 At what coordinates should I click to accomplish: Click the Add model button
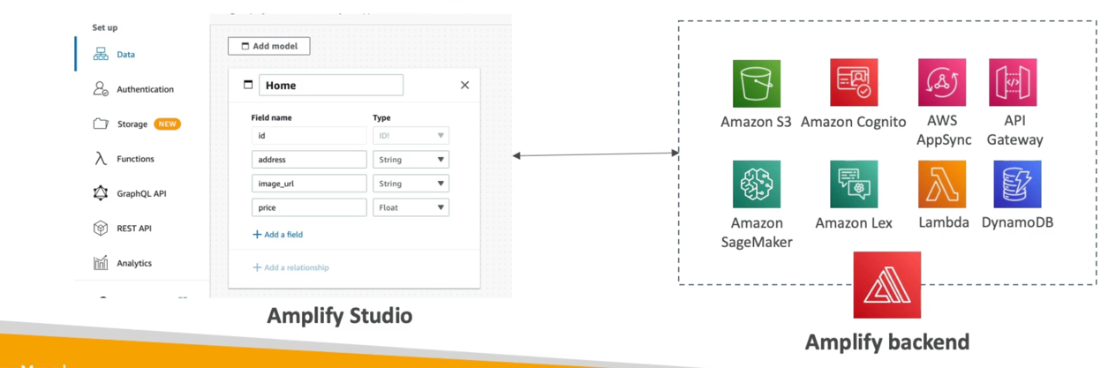pos(268,46)
